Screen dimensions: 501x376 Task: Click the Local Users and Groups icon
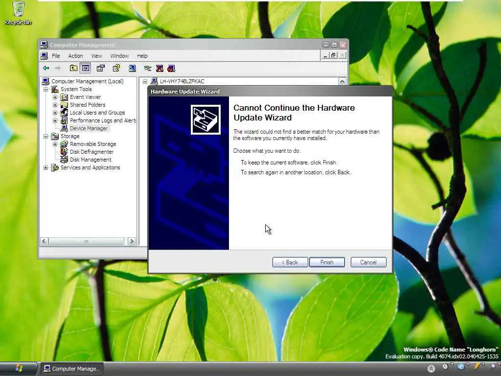pos(64,113)
